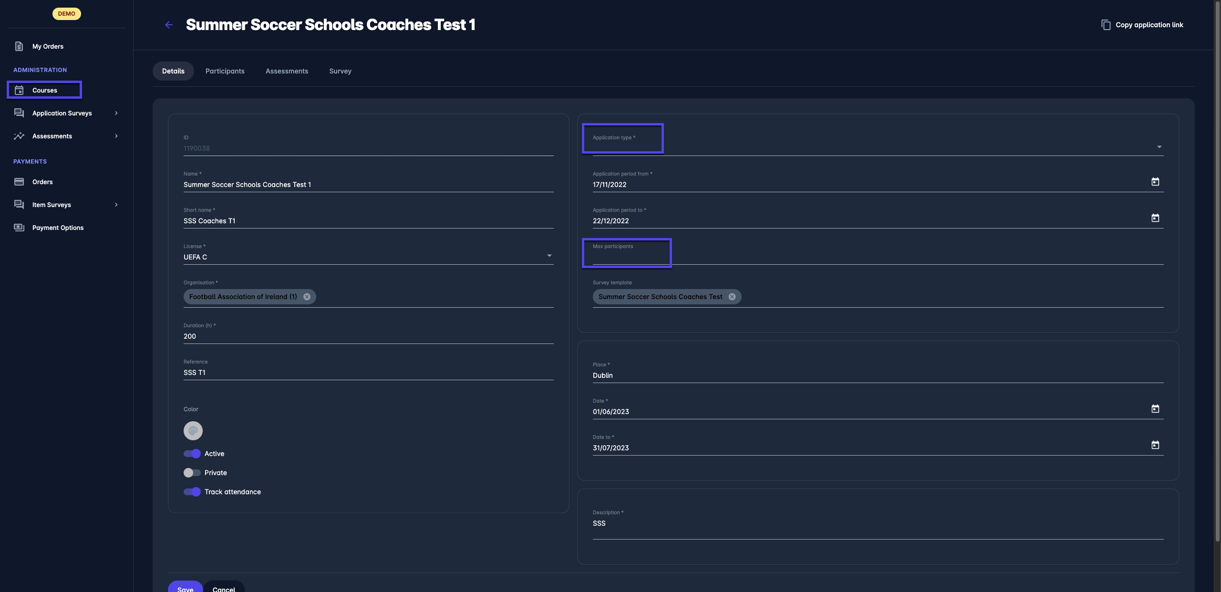Switch to the Participants tab
The height and width of the screenshot is (592, 1221).
point(225,71)
